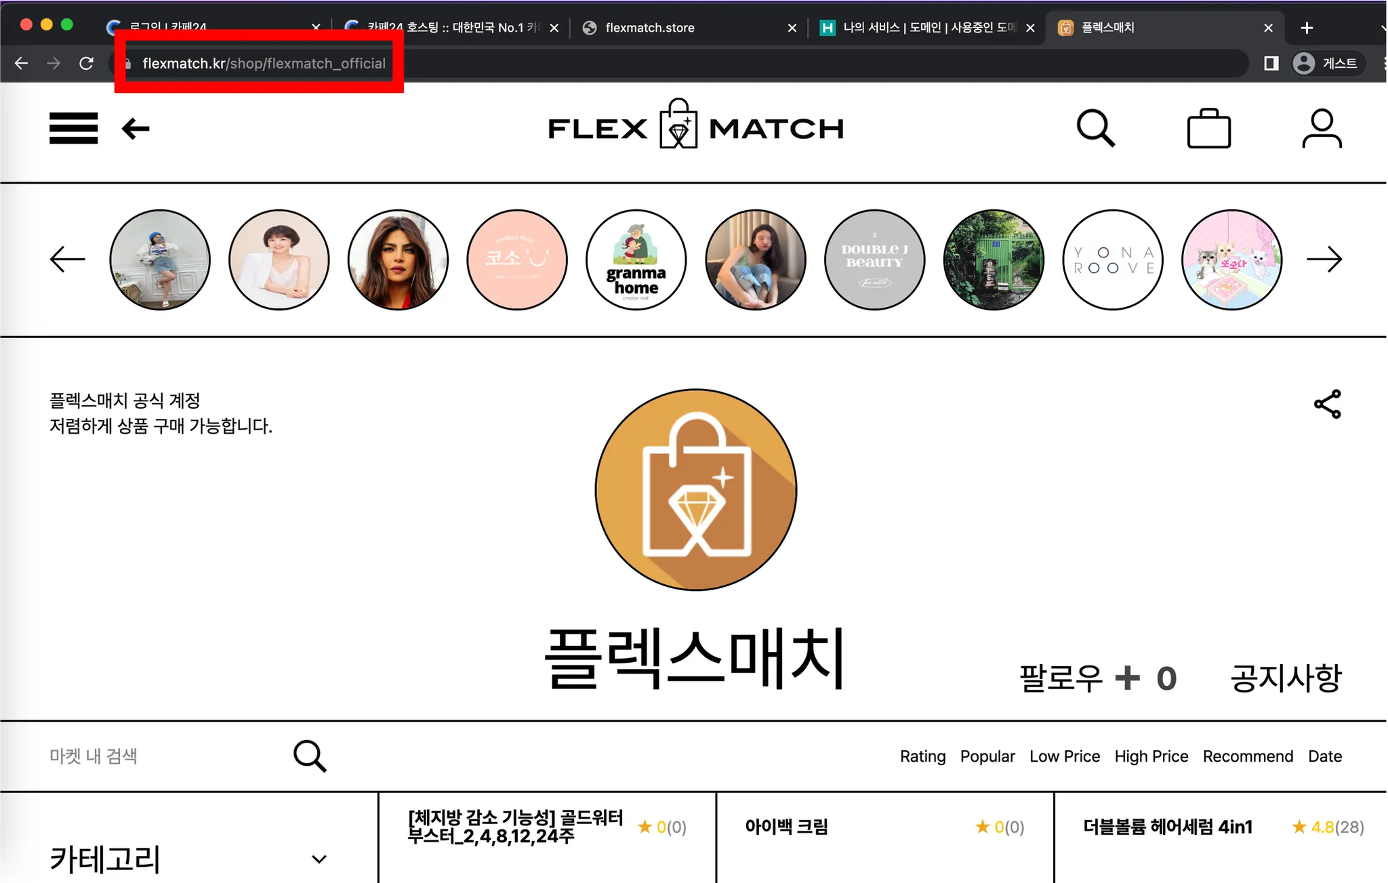Expand the 카테고리 dropdown chevron
The width and height of the screenshot is (1388, 883).
[x=319, y=859]
